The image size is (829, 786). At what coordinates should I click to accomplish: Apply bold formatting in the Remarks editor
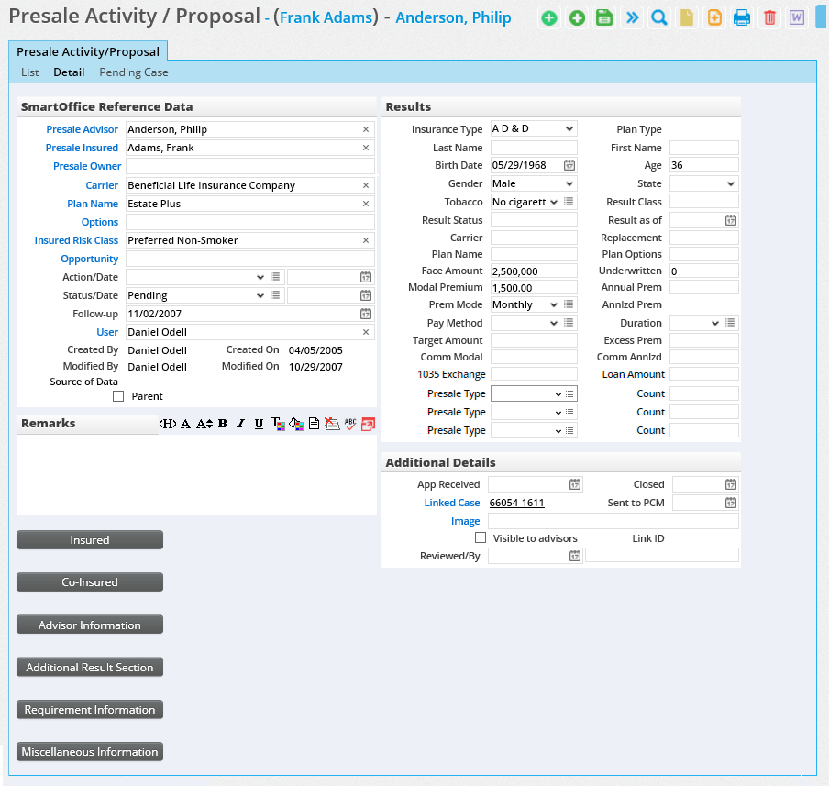(x=222, y=423)
